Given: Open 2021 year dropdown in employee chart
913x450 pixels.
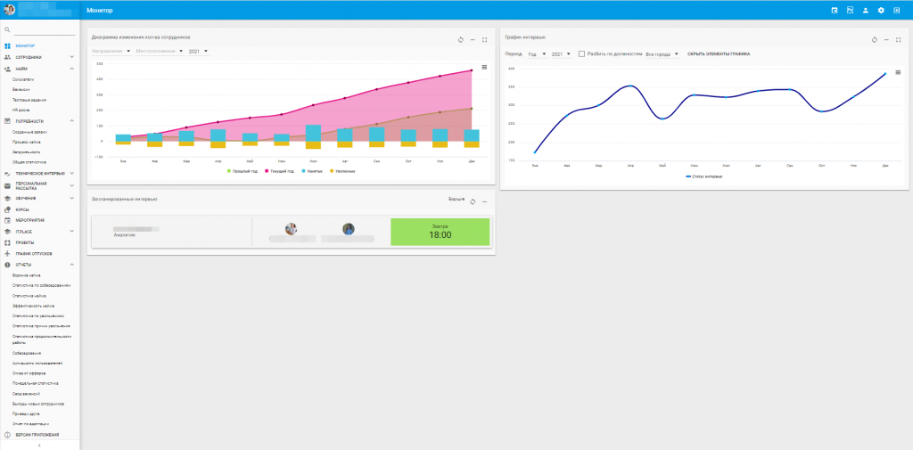Looking at the screenshot, I should click(198, 51).
